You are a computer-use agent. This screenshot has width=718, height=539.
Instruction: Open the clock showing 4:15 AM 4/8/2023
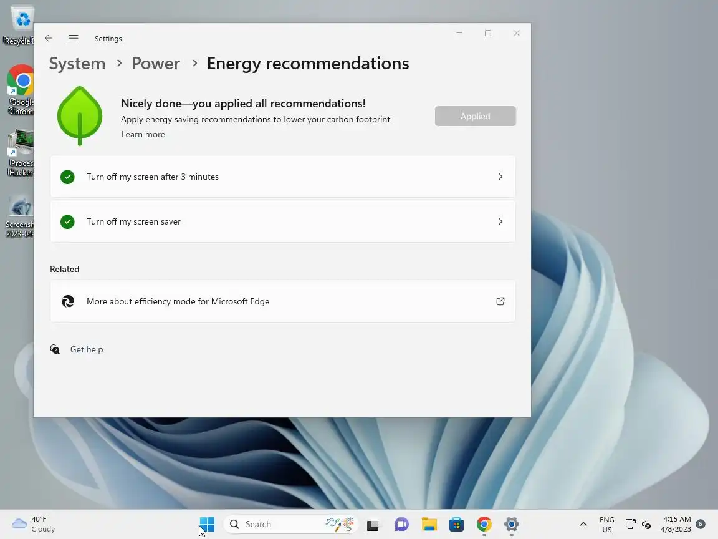676,524
